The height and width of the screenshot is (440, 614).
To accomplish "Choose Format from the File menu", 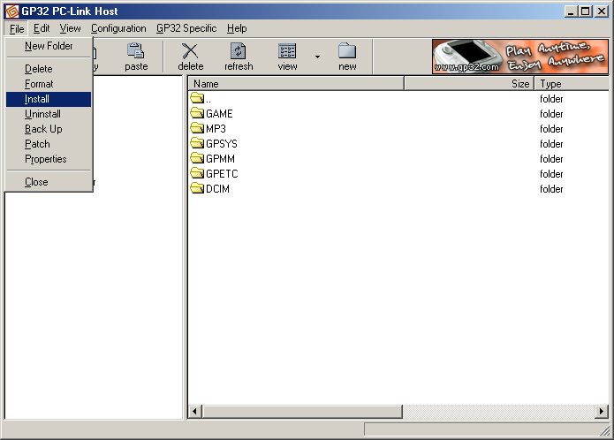I will pyautogui.click(x=39, y=84).
